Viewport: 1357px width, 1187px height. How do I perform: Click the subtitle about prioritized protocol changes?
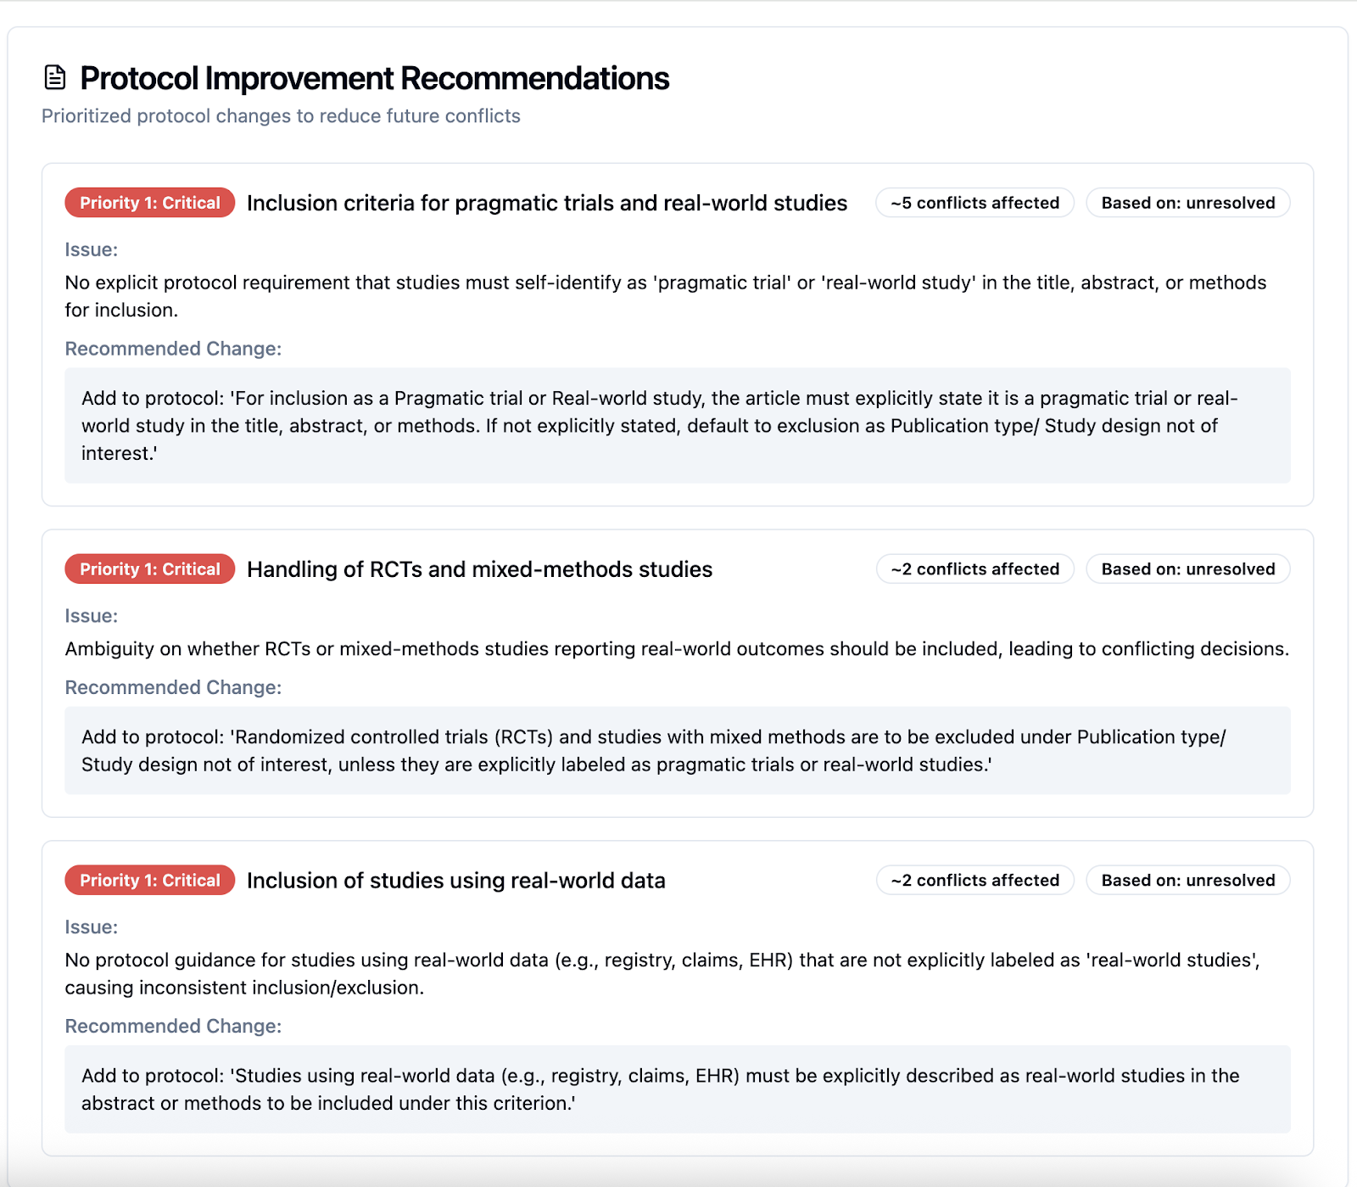pyautogui.click(x=281, y=116)
